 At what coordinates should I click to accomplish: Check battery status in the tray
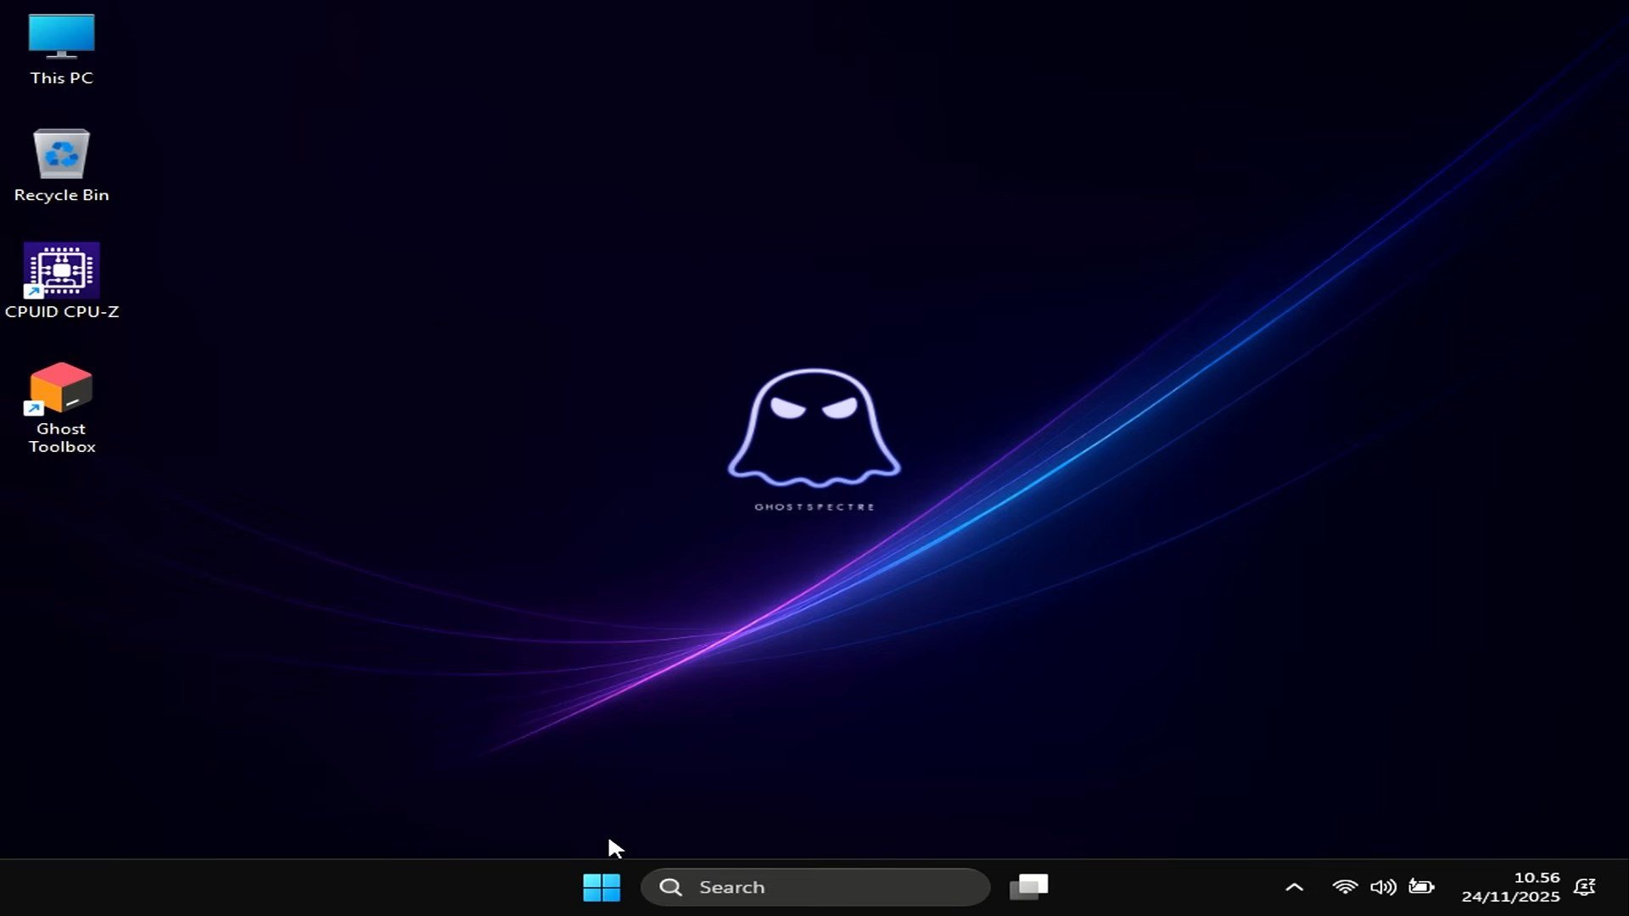[1423, 887]
